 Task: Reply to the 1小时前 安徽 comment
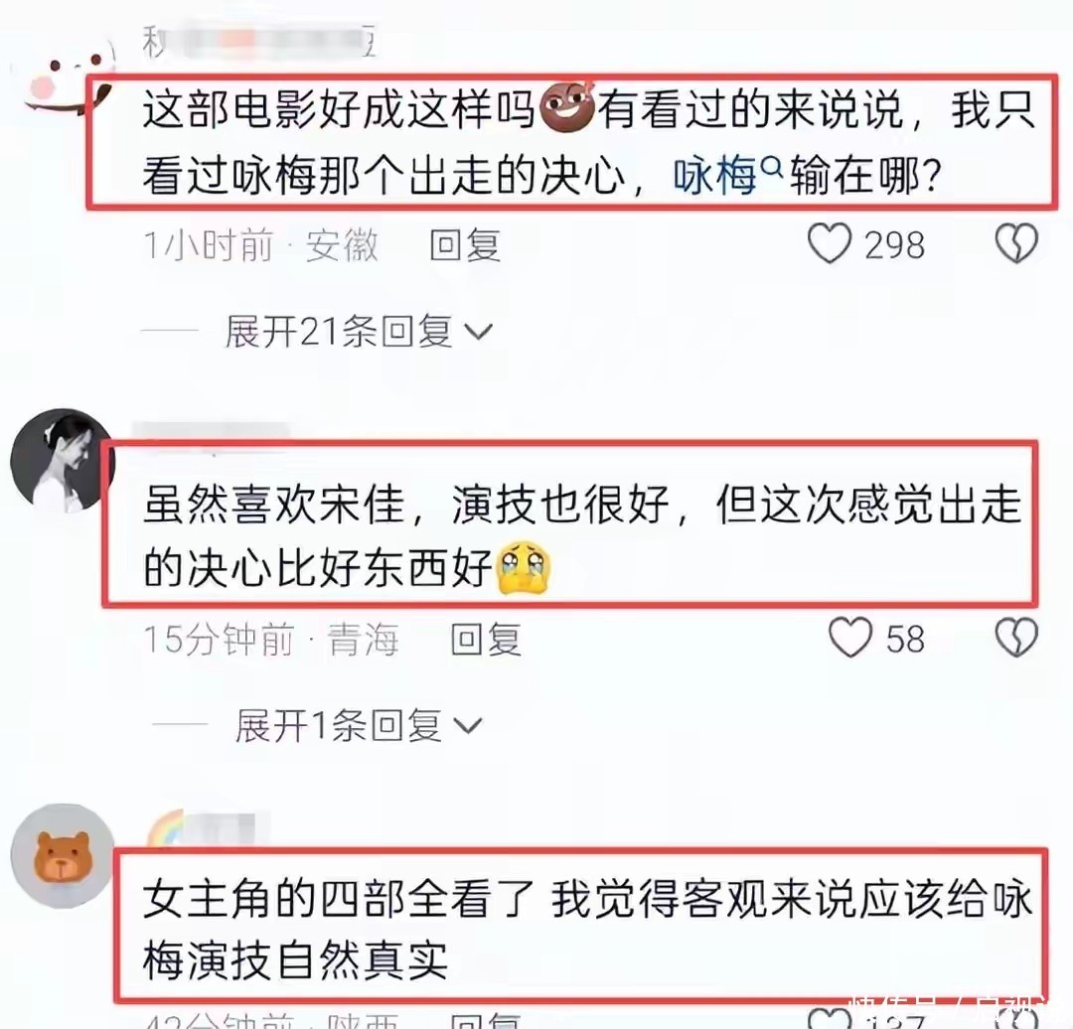(465, 245)
